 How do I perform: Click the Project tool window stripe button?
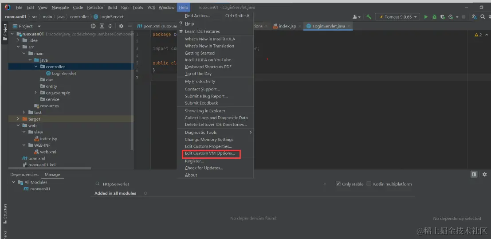click(x=5, y=32)
